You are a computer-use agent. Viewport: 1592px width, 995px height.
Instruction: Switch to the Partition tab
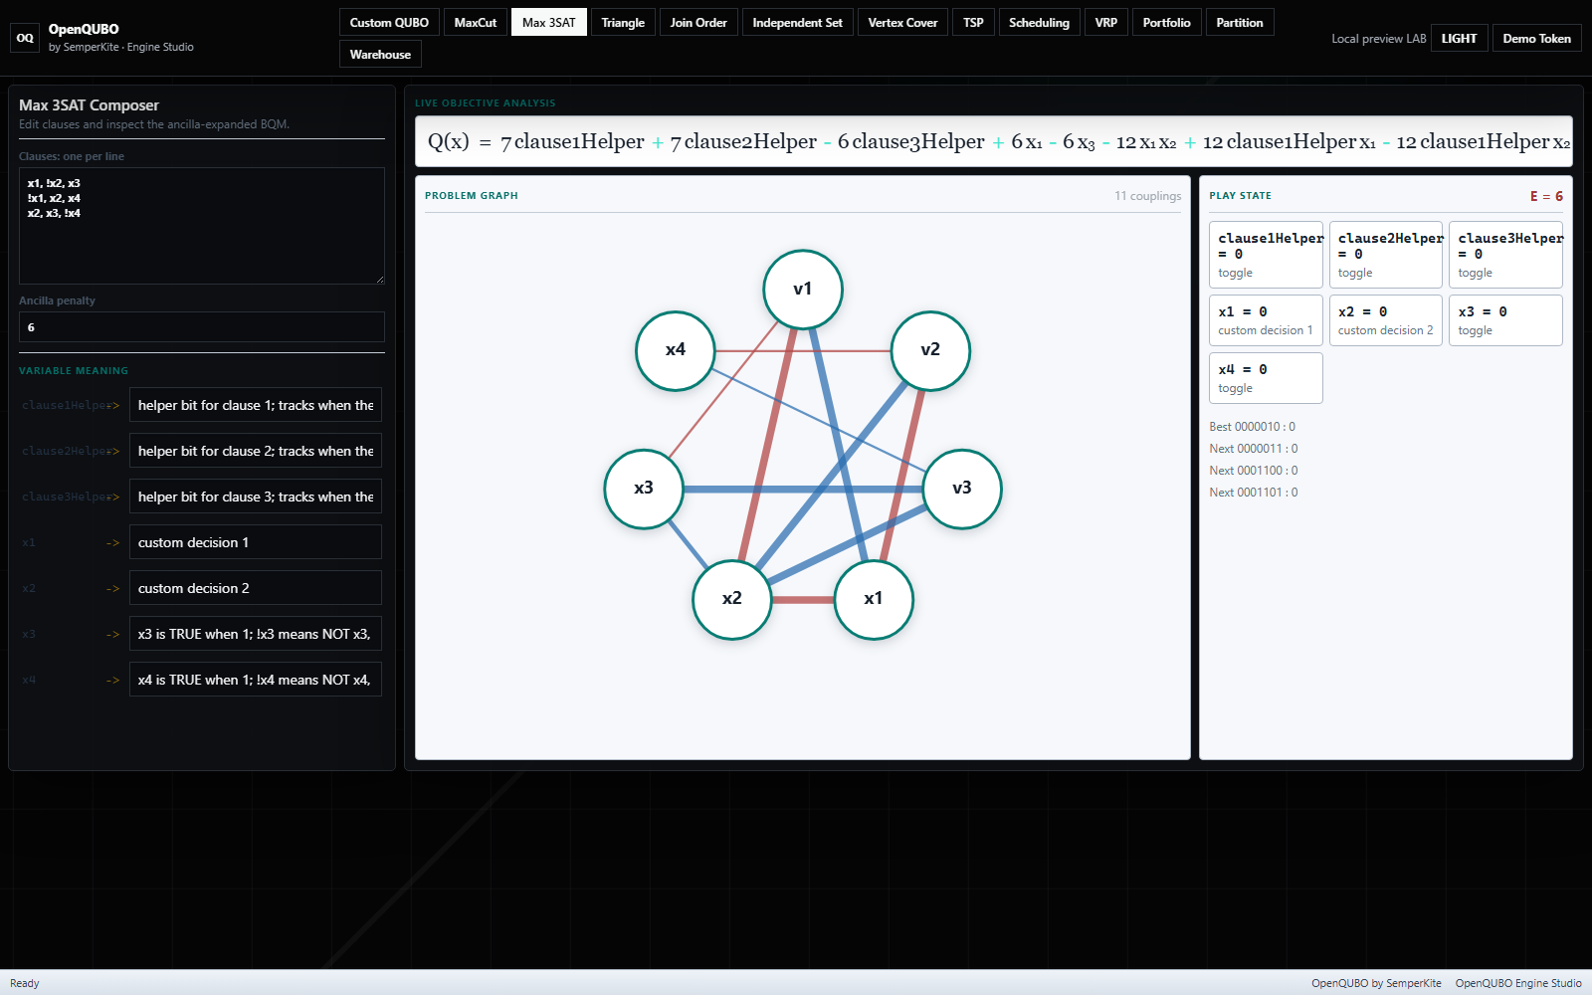(x=1240, y=22)
